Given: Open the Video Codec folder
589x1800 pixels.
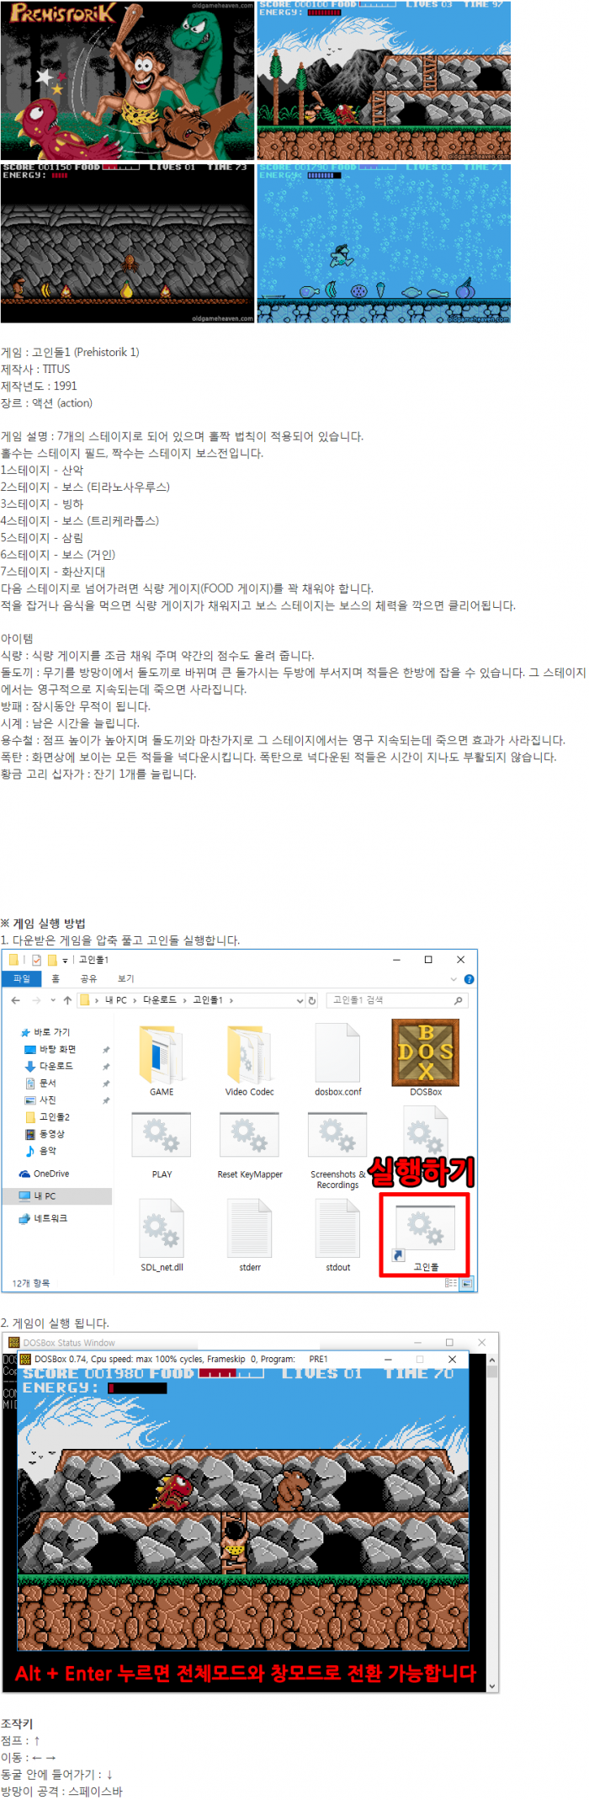Looking at the screenshot, I should click(250, 1059).
